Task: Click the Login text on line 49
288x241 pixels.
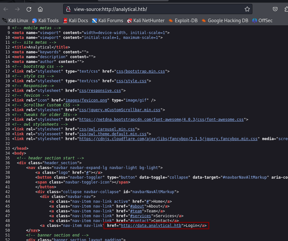Action: [x=191, y=226]
